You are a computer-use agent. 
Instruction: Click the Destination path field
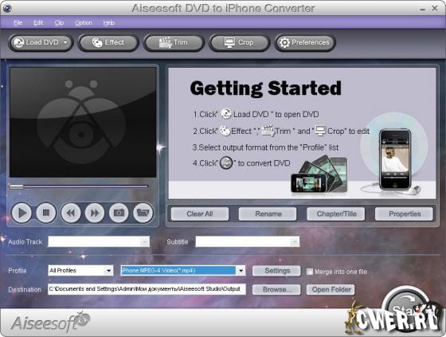pos(147,289)
